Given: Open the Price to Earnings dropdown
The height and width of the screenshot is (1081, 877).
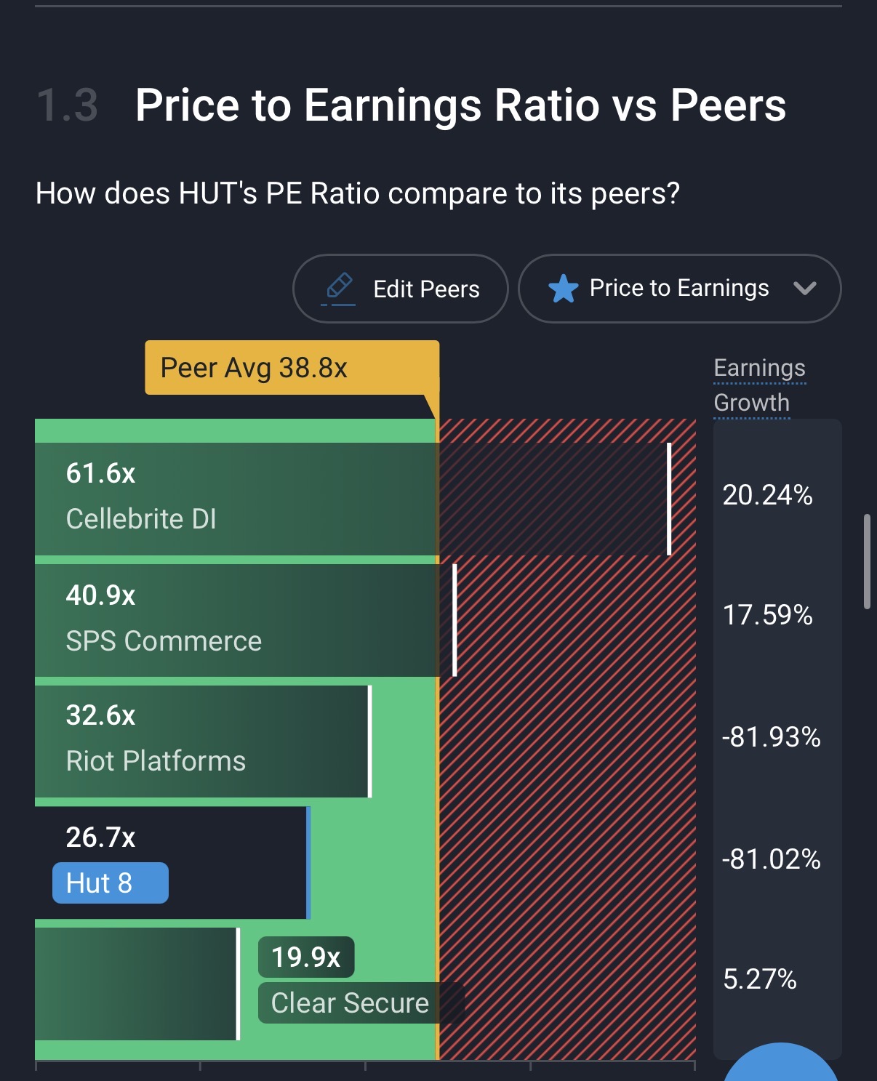Looking at the screenshot, I should pos(679,289).
